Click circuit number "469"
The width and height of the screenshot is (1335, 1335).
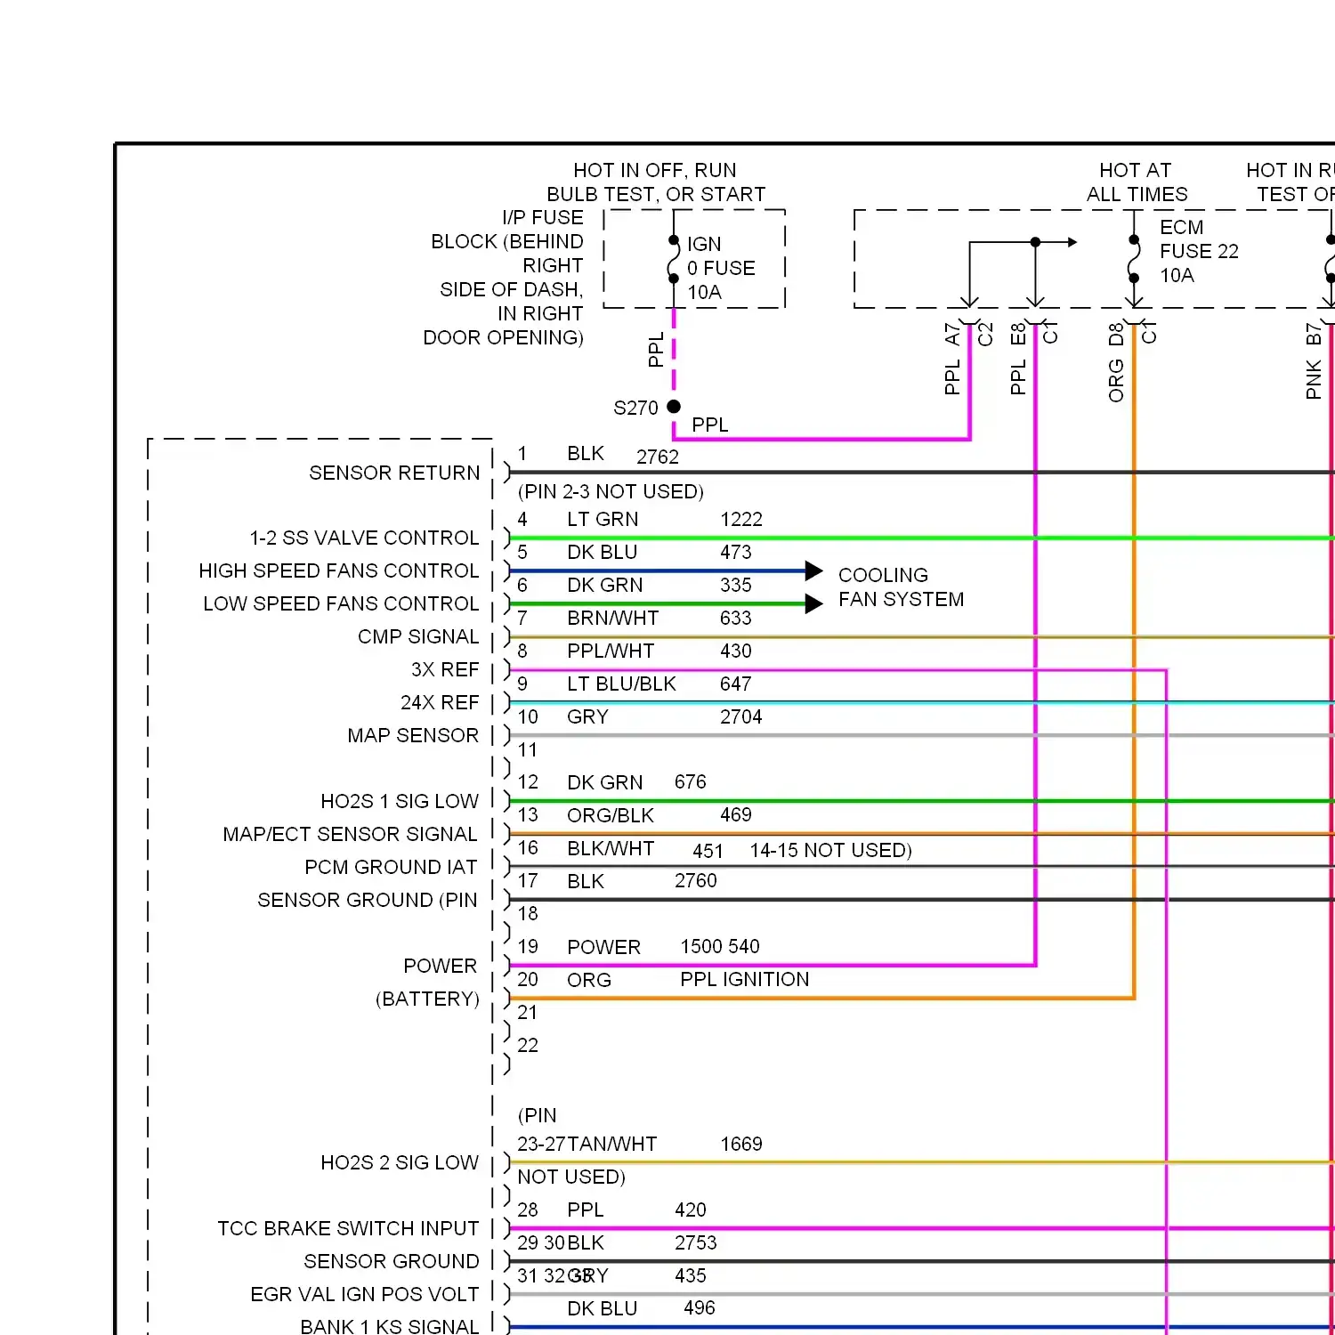click(x=736, y=814)
